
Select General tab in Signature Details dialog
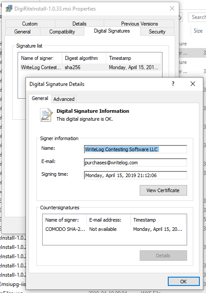click(x=40, y=98)
